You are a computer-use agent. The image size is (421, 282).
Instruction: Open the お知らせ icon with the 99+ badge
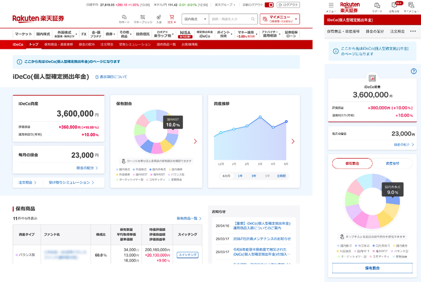click(394, 7)
